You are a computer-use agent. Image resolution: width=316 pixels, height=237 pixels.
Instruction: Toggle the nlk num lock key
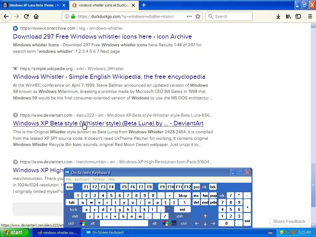click(222, 195)
